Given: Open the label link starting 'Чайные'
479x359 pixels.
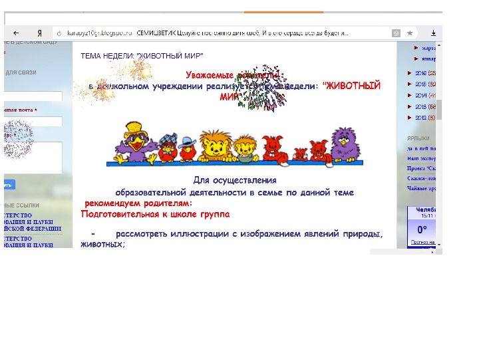Looking at the screenshot, I should [421, 188].
